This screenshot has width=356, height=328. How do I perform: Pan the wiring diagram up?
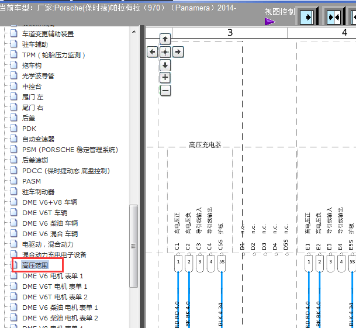coord(165,39)
